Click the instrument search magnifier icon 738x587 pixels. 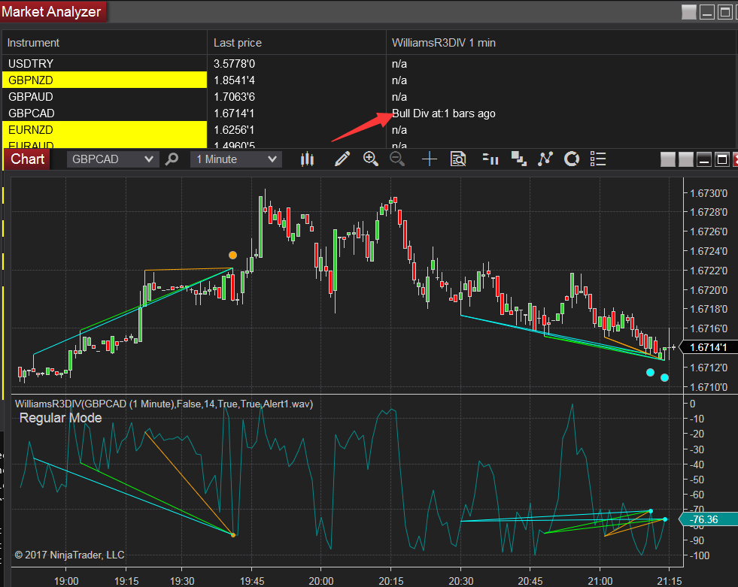tap(172, 159)
